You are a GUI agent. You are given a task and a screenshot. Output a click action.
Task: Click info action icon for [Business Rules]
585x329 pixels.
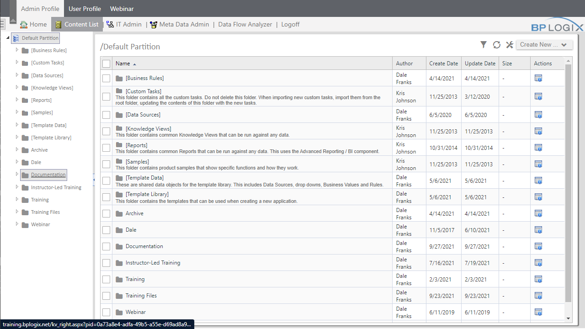(538, 78)
